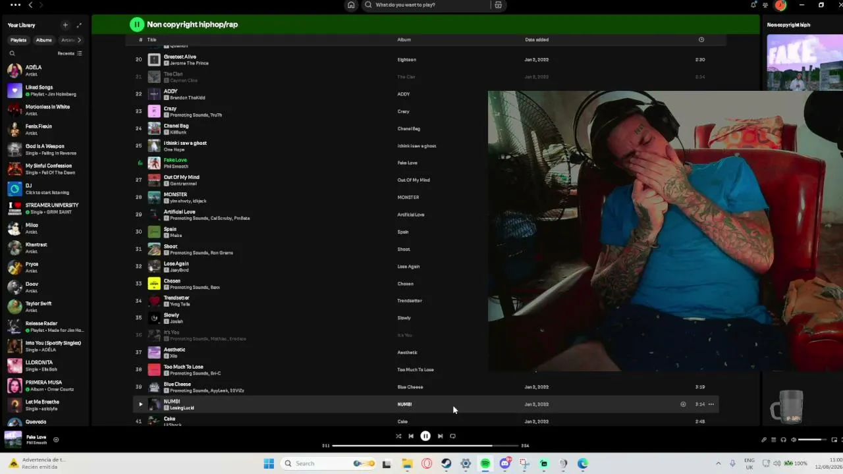Create a new library item with plus icon
The height and width of the screenshot is (474, 843).
point(65,25)
